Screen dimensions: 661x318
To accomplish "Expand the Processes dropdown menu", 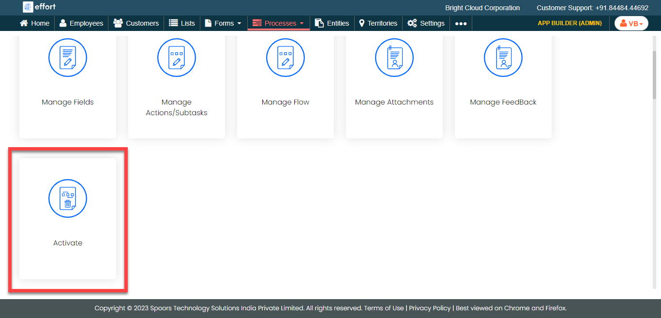I will point(279,23).
